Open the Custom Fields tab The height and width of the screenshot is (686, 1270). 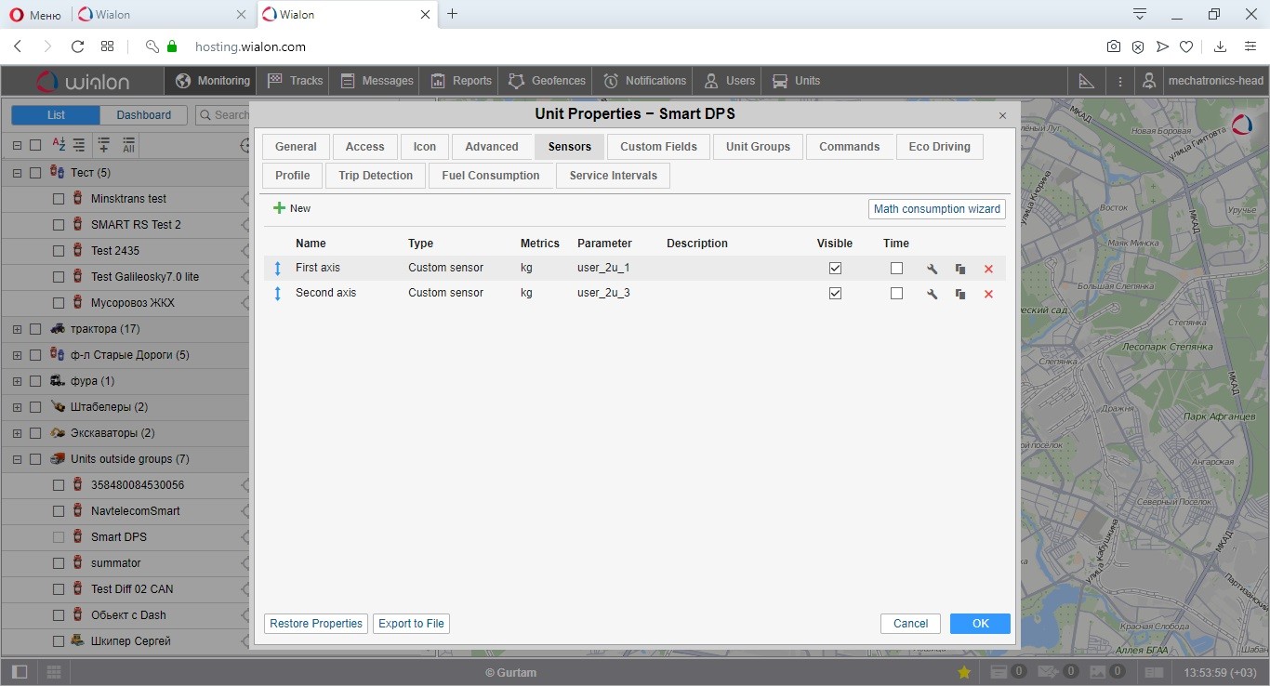tap(658, 147)
